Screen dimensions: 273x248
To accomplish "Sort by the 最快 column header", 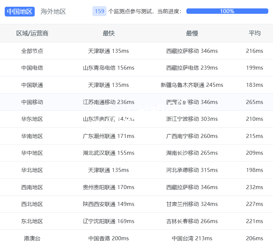I will pos(109,33).
